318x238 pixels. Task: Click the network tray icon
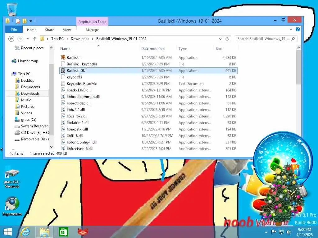[281, 232]
